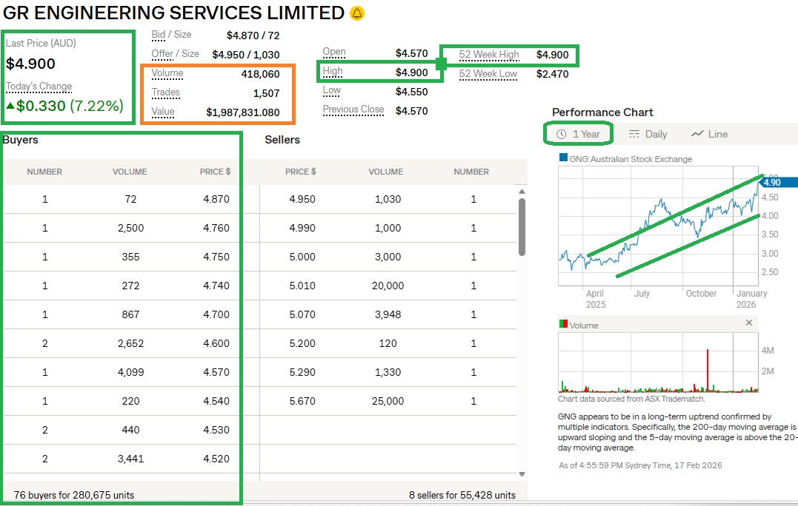This screenshot has width=798, height=506.
Task: Click the order book scrollbar down arrow
Action: click(522, 473)
